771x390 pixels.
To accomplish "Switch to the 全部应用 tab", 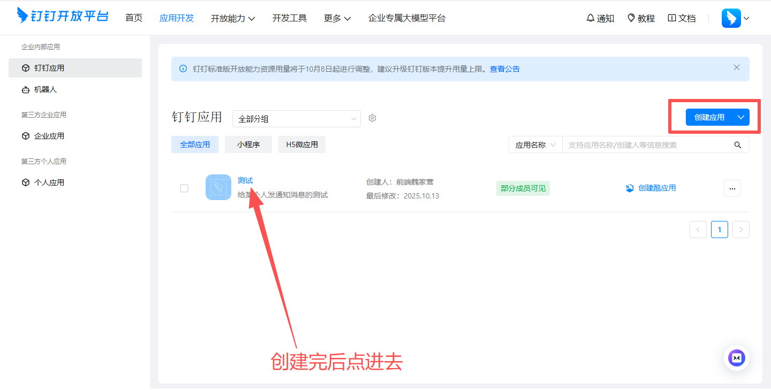I will coord(195,144).
